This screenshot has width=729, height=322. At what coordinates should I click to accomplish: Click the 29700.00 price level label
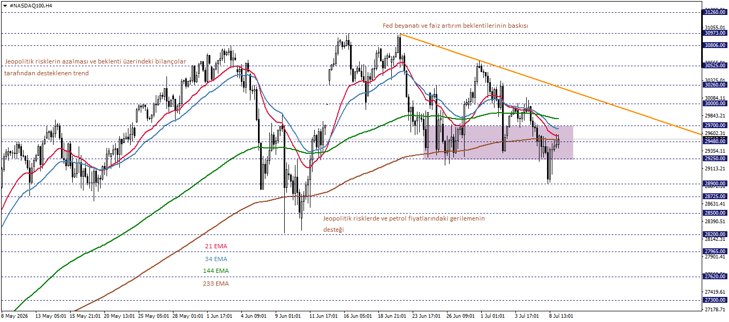[x=715, y=125]
